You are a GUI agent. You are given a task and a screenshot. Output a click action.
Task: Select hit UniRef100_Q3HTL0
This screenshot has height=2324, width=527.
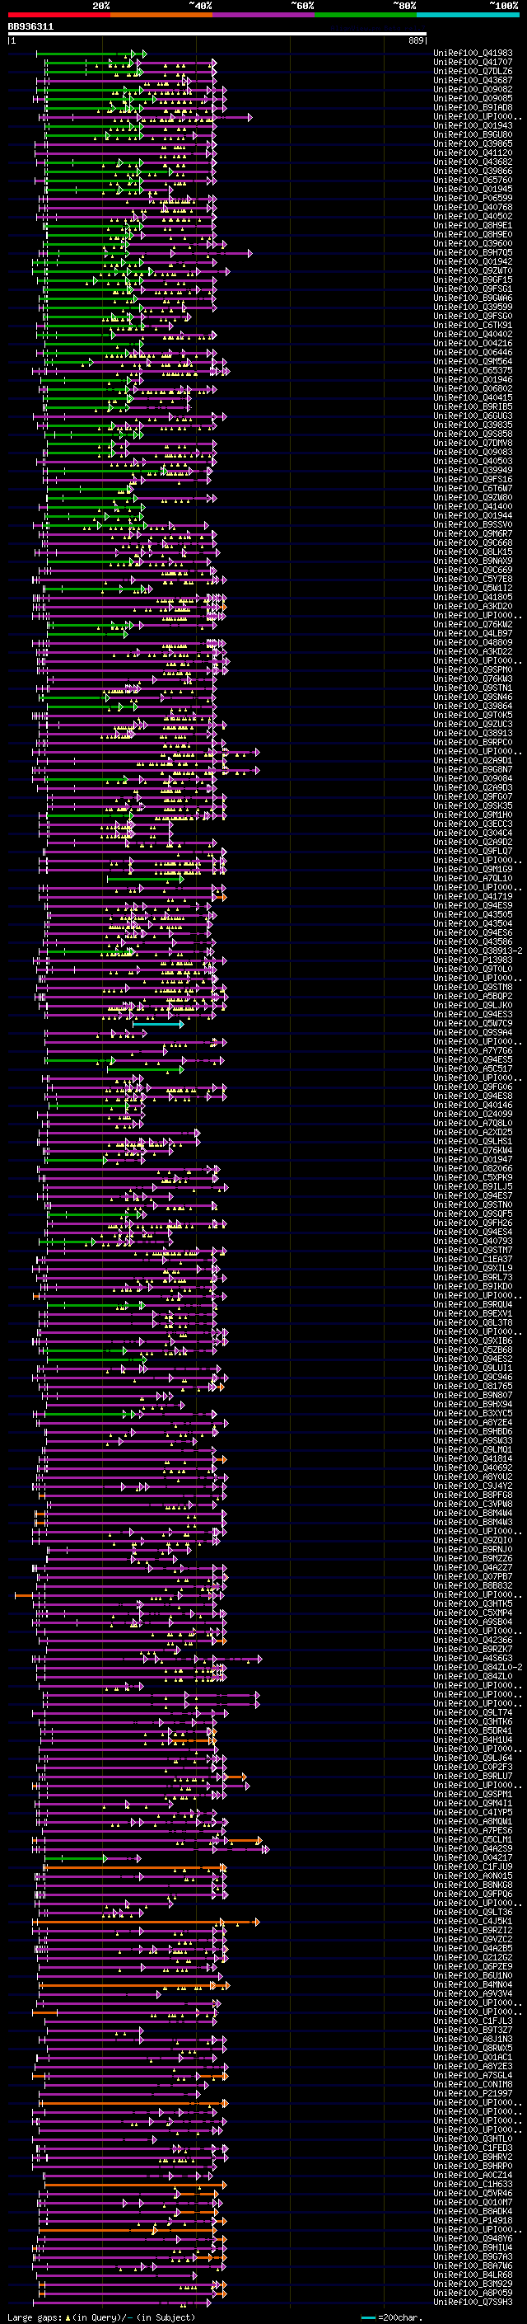(473, 2139)
